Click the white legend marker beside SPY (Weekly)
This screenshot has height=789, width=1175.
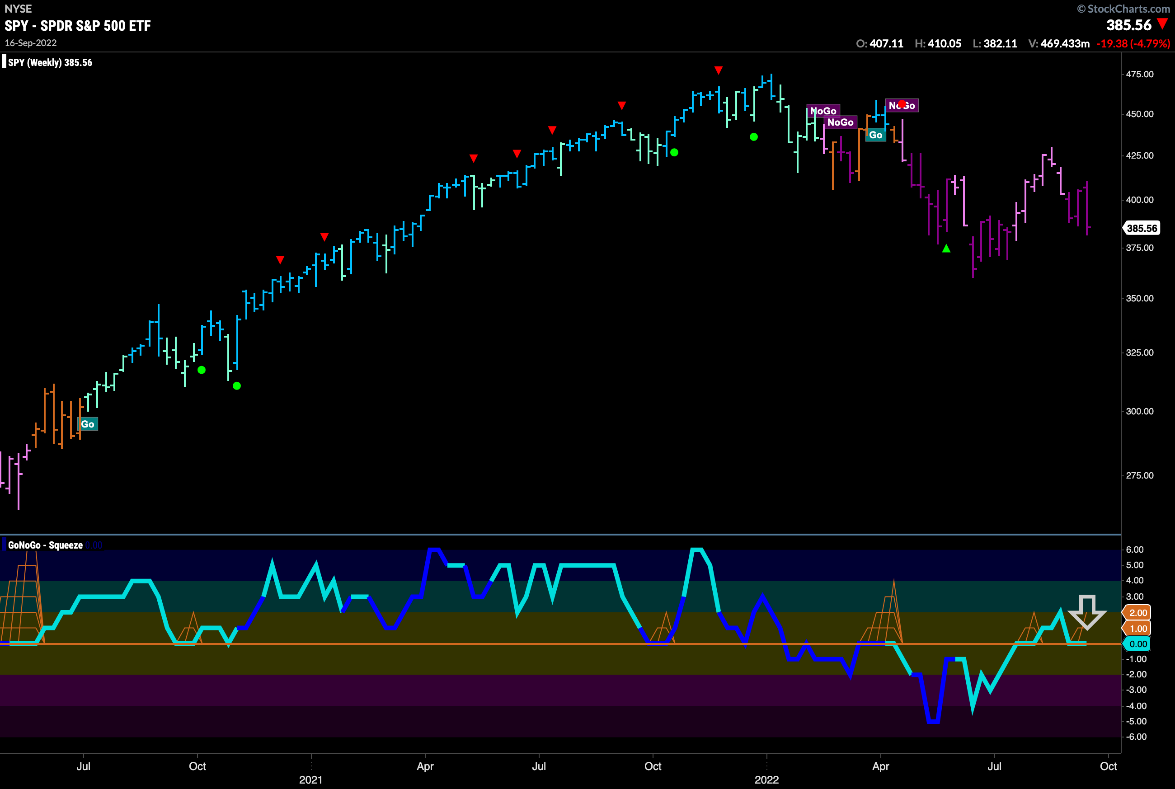(4, 62)
